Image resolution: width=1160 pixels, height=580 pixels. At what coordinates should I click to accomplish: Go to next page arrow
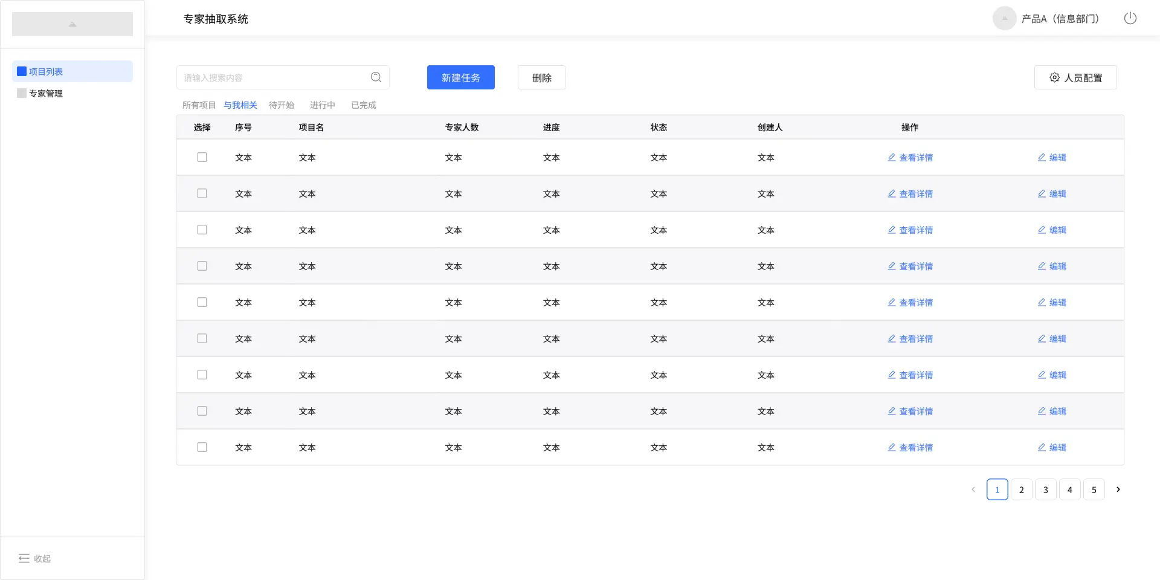tap(1118, 489)
